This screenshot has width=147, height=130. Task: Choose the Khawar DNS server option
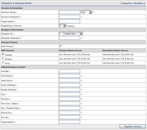point(3,59)
